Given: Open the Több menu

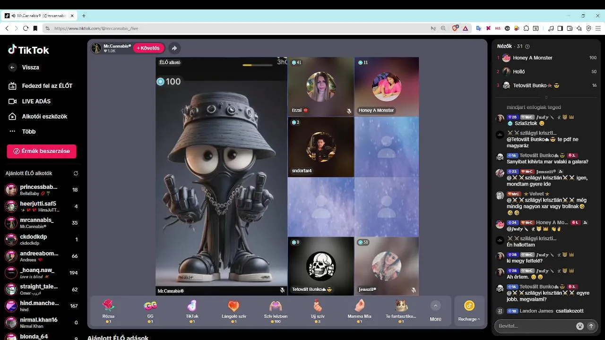Looking at the screenshot, I should [x=23, y=131].
